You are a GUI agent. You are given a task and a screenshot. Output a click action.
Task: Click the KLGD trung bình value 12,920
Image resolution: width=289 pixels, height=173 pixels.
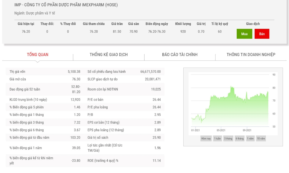point(75,99)
